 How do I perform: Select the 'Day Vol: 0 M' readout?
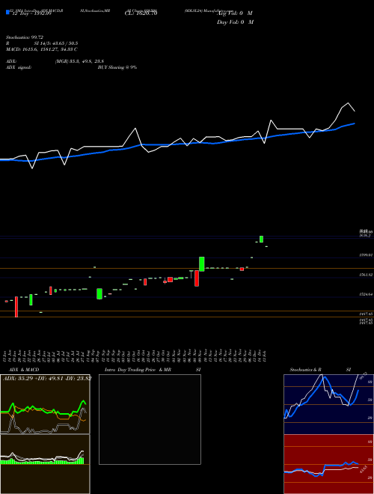tap(235, 22)
